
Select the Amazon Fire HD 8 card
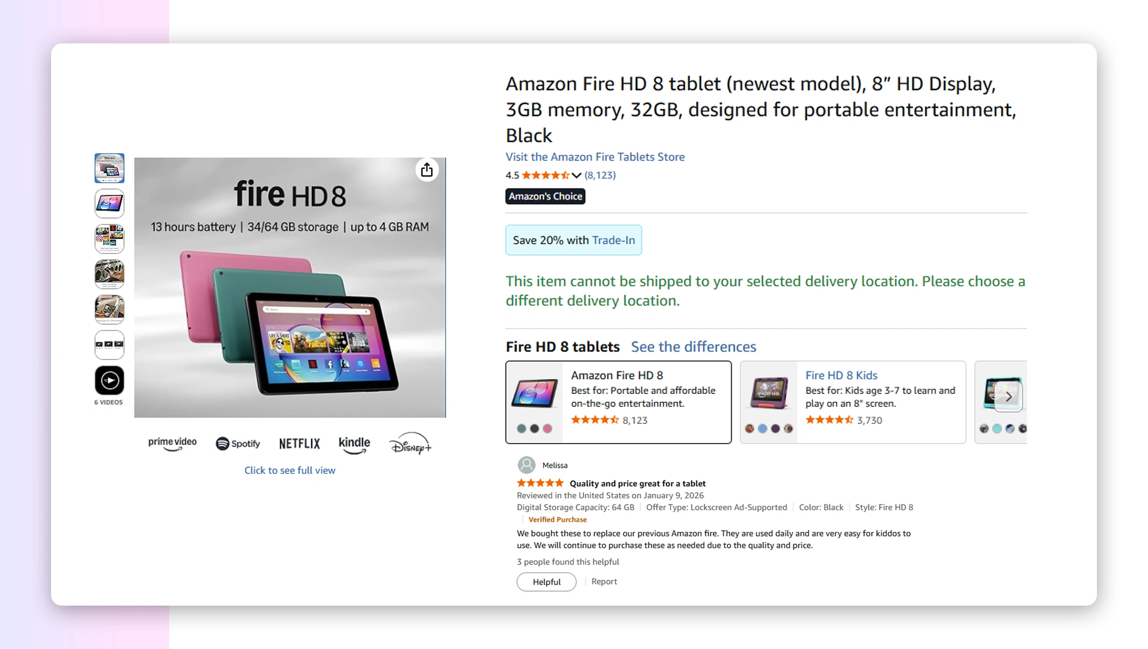tap(618, 402)
